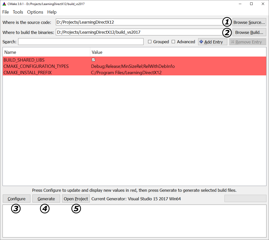Open the Tools menu
The image size is (269, 240).
coord(18,12)
